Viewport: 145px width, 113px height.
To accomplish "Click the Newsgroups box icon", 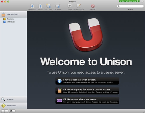I will 3,14.
